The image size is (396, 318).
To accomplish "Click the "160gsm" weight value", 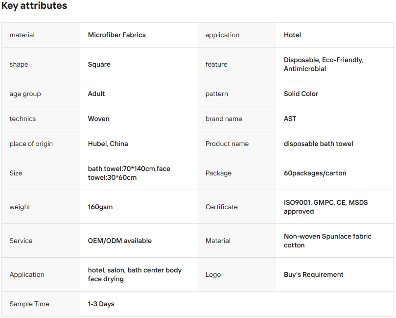I will click(100, 207).
